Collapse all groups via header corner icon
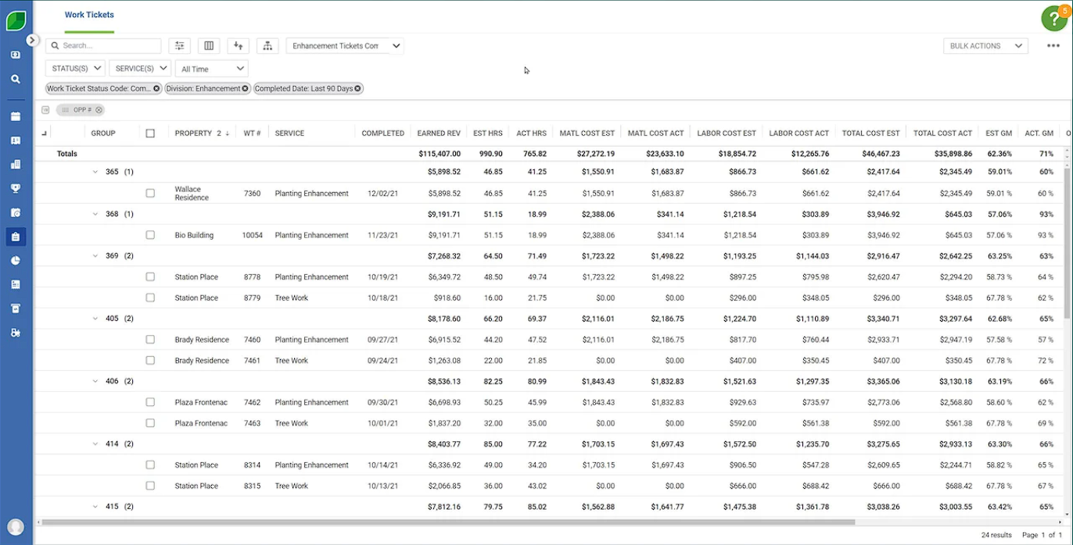1073x545 pixels. coord(44,134)
